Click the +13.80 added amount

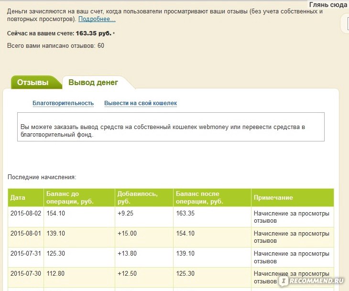(127, 253)
